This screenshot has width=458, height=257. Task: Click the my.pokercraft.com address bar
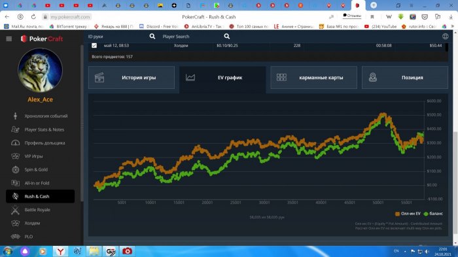click(70, 17)
